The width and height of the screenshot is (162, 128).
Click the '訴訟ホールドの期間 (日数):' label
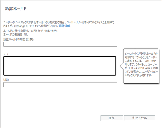19,39
